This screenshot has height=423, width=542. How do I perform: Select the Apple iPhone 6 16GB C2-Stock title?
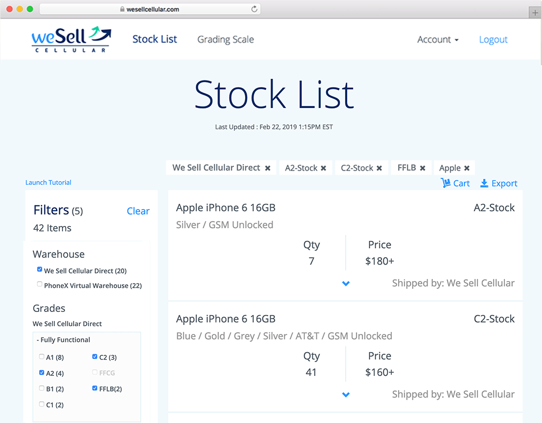[225, 319]
